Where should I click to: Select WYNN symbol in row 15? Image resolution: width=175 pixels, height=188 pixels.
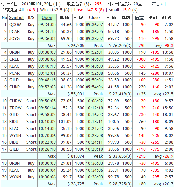click(x=15, y=136)
